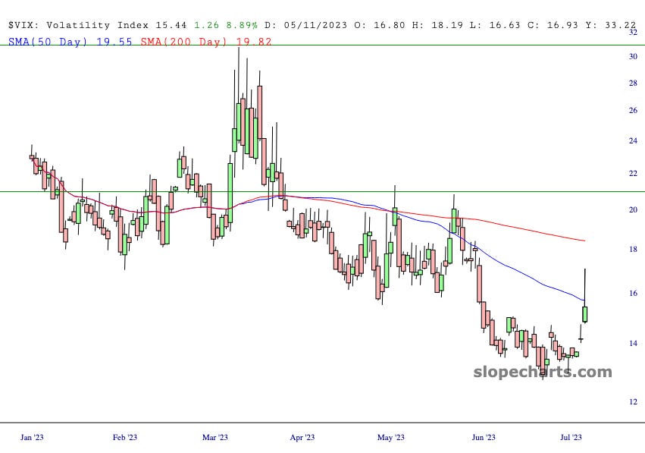Click the 18 price axis label

point(633,249)
